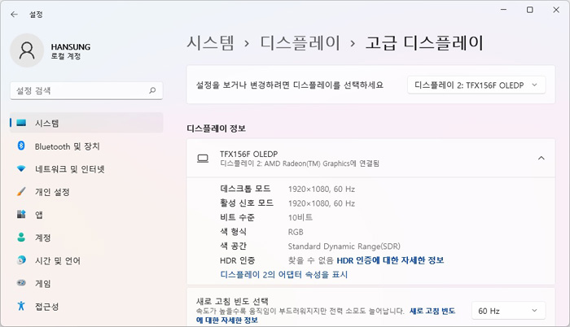570x327 pixels.
Task: Click the RGB color format value
Action: point(296,232)
